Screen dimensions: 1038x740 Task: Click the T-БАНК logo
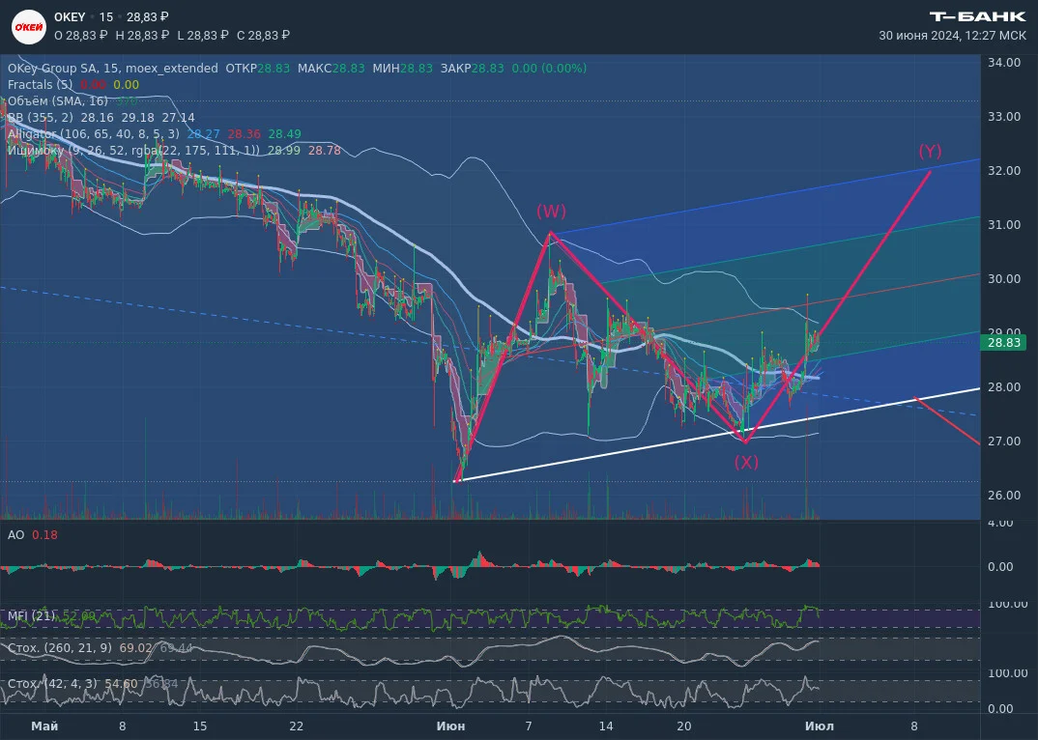click(x=978, y=16)
